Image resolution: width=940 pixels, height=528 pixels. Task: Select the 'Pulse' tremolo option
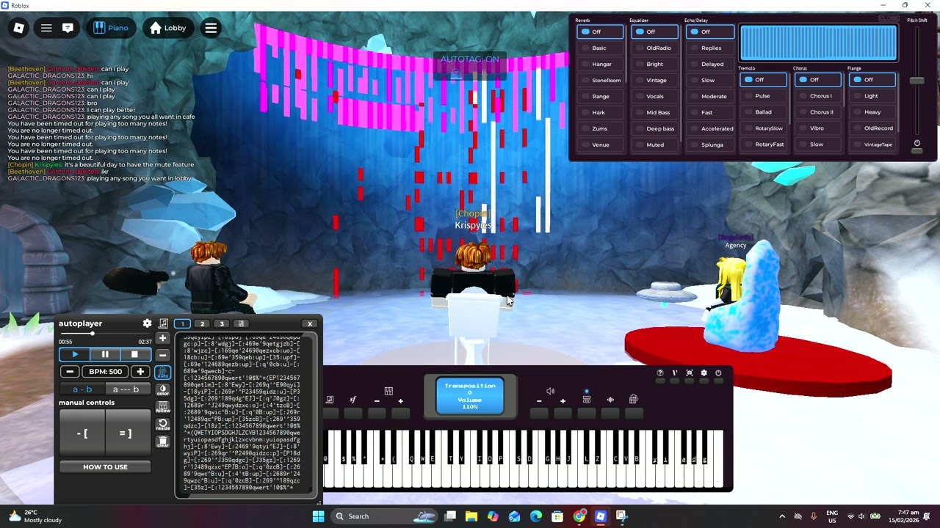(763, 96)
